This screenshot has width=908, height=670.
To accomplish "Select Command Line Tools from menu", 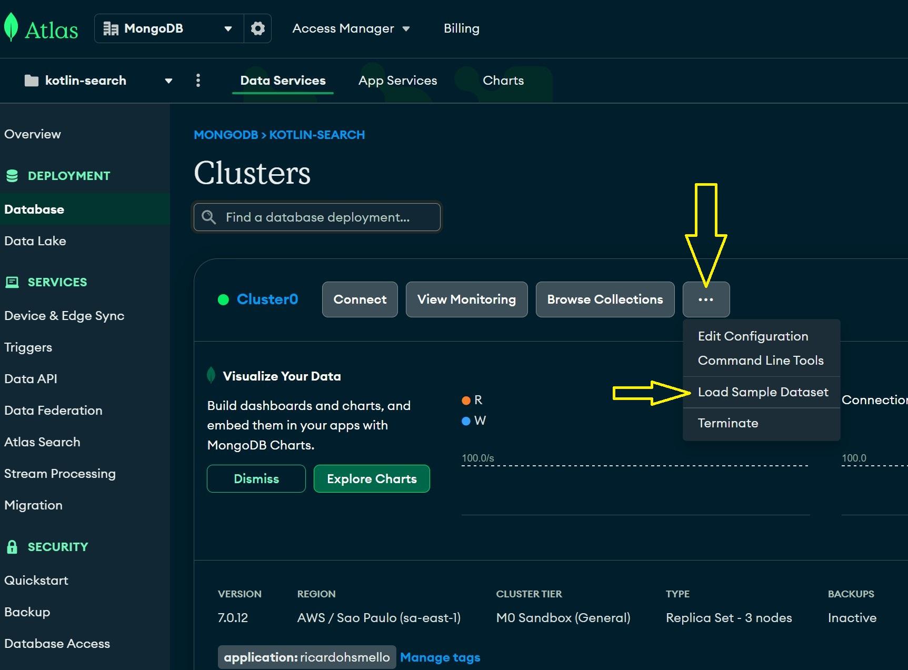I will pos(761,361).
